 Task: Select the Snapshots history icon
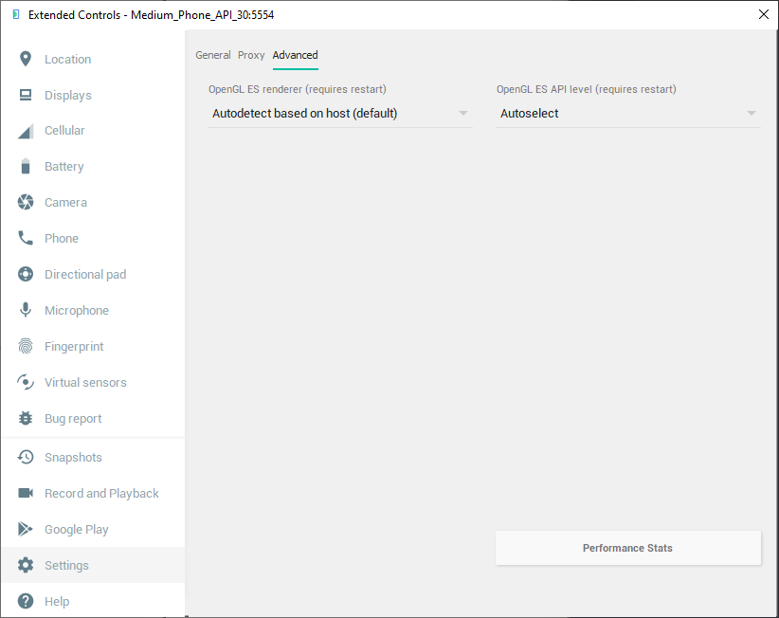click(26, 457)
